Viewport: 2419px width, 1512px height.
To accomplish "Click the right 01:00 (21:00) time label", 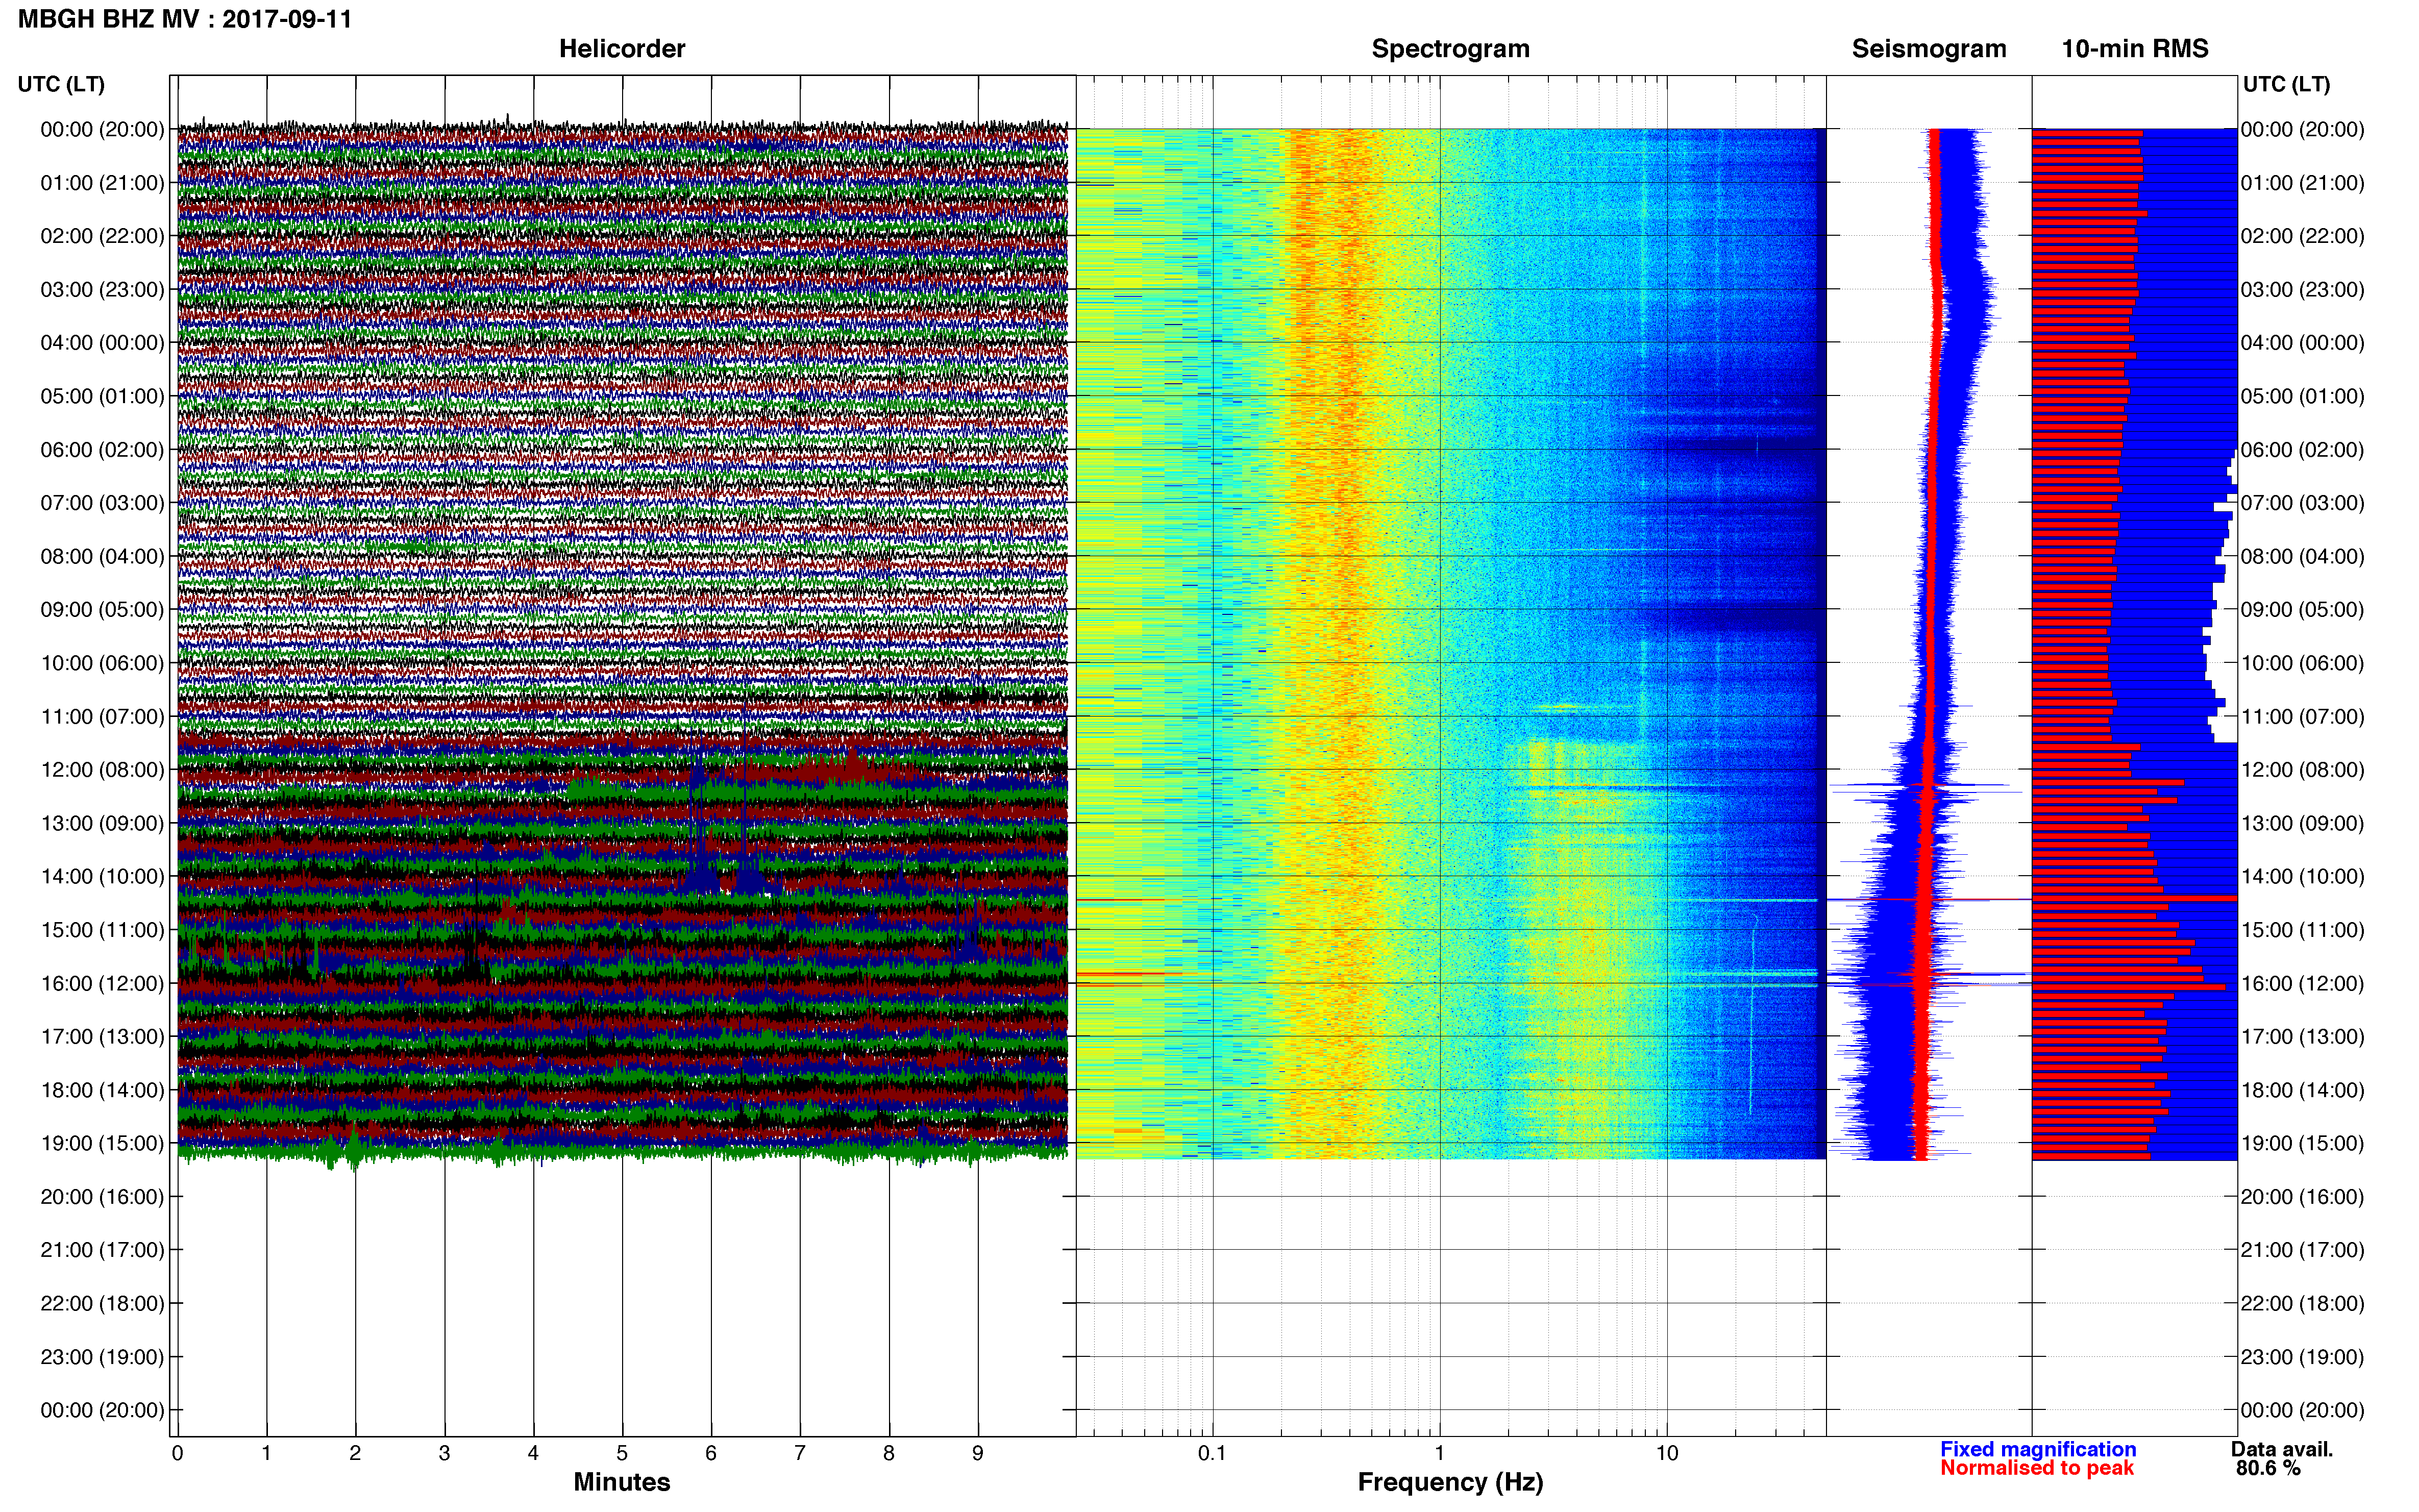I will [x=2302, y=183].
